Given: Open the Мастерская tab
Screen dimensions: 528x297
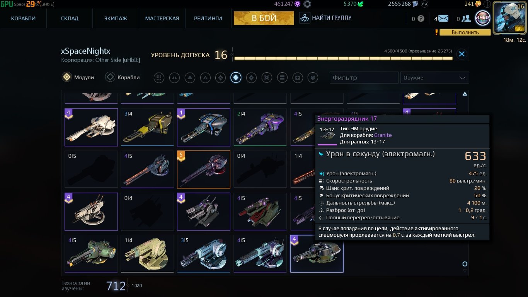Looking at the screenshot, I should pyautogui.click(x=162, y=18).
